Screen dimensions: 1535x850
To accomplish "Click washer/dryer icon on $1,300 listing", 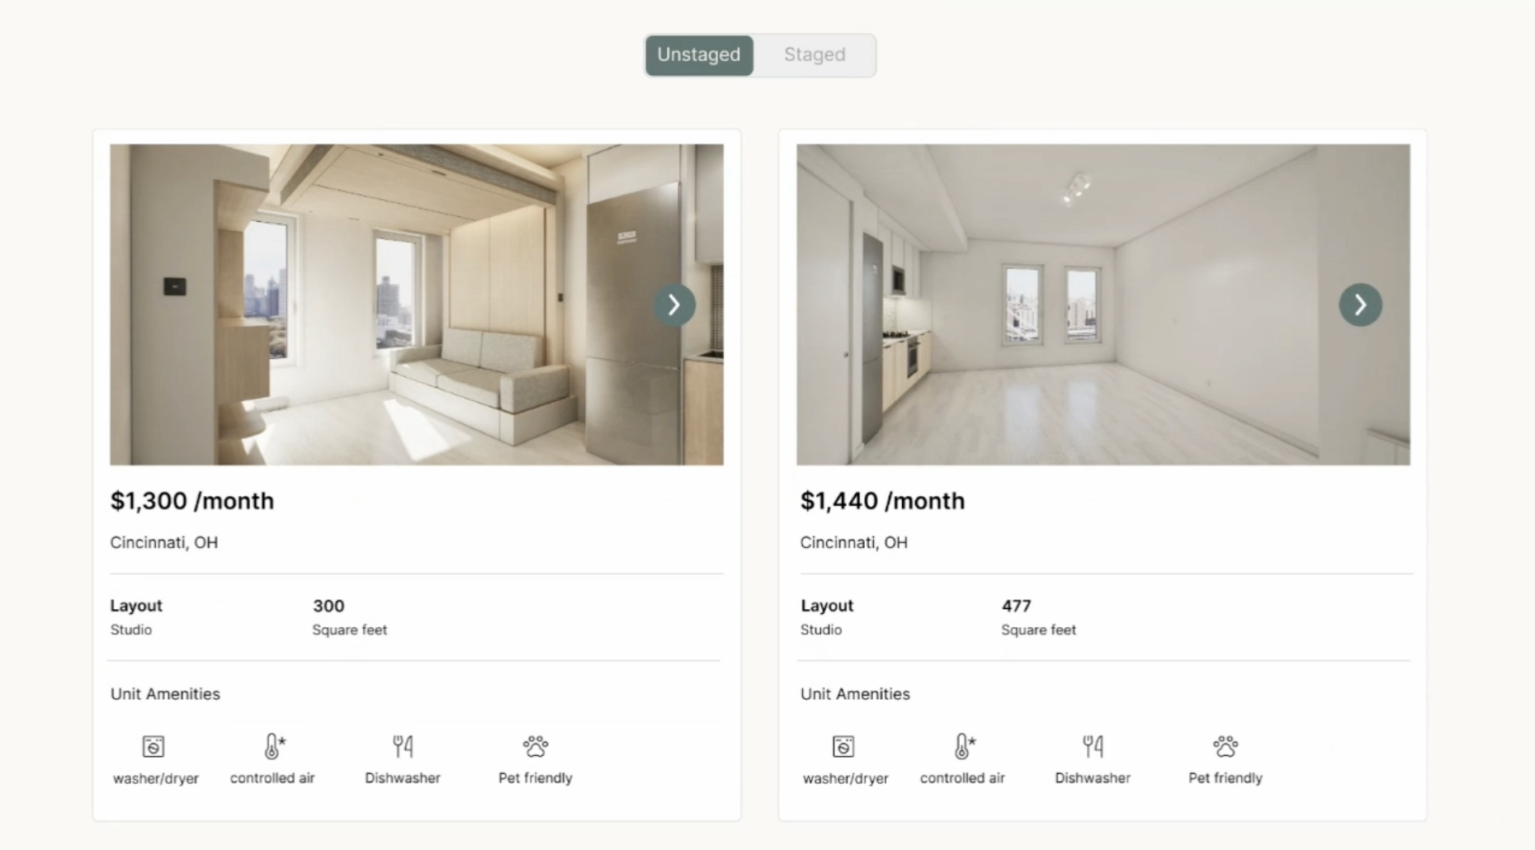I will click(153, 747).
